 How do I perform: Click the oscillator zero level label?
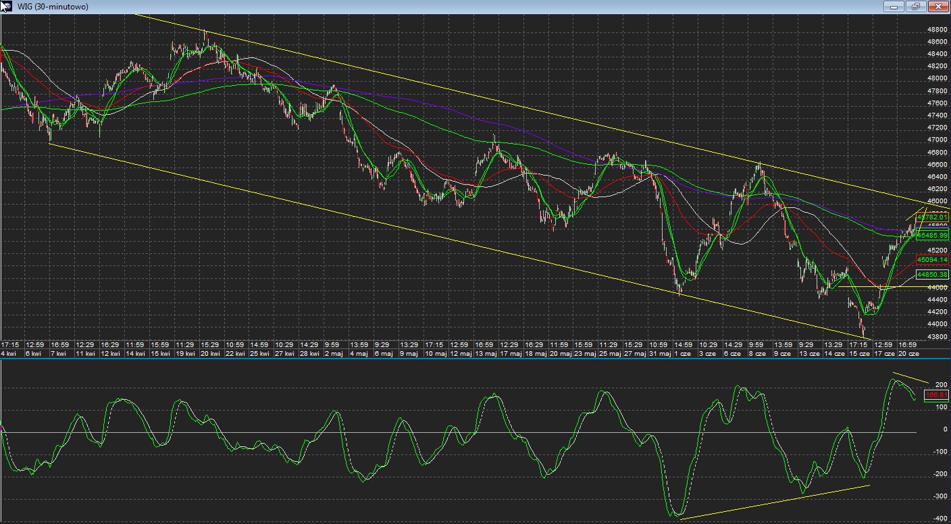pyautogui.click(x=944, y=429)
